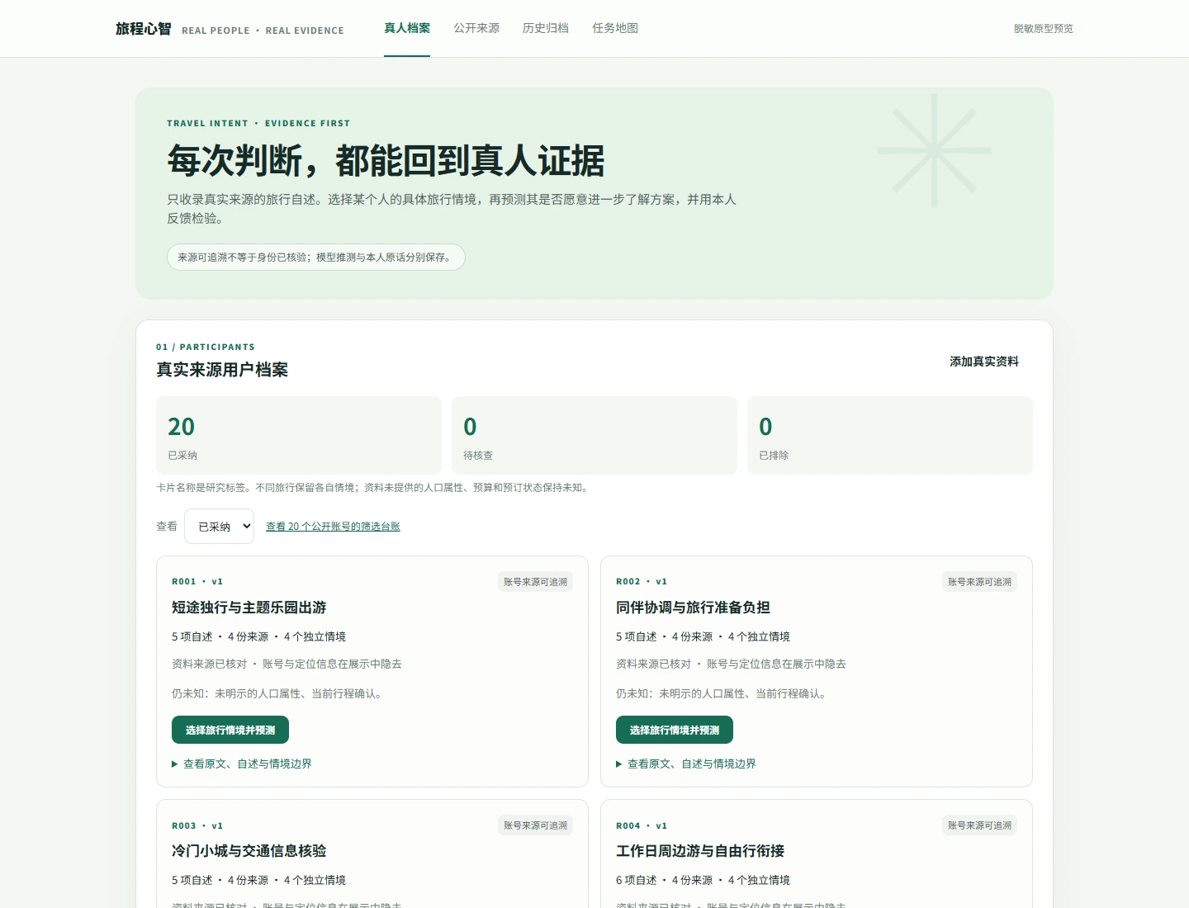Expand 查看原文、自述与情境边界 in the R001 card
Viewport: 1189px width, 908px height.
tap(242, 764)
